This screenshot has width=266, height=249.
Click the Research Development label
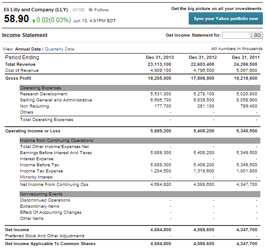point(44,94)
